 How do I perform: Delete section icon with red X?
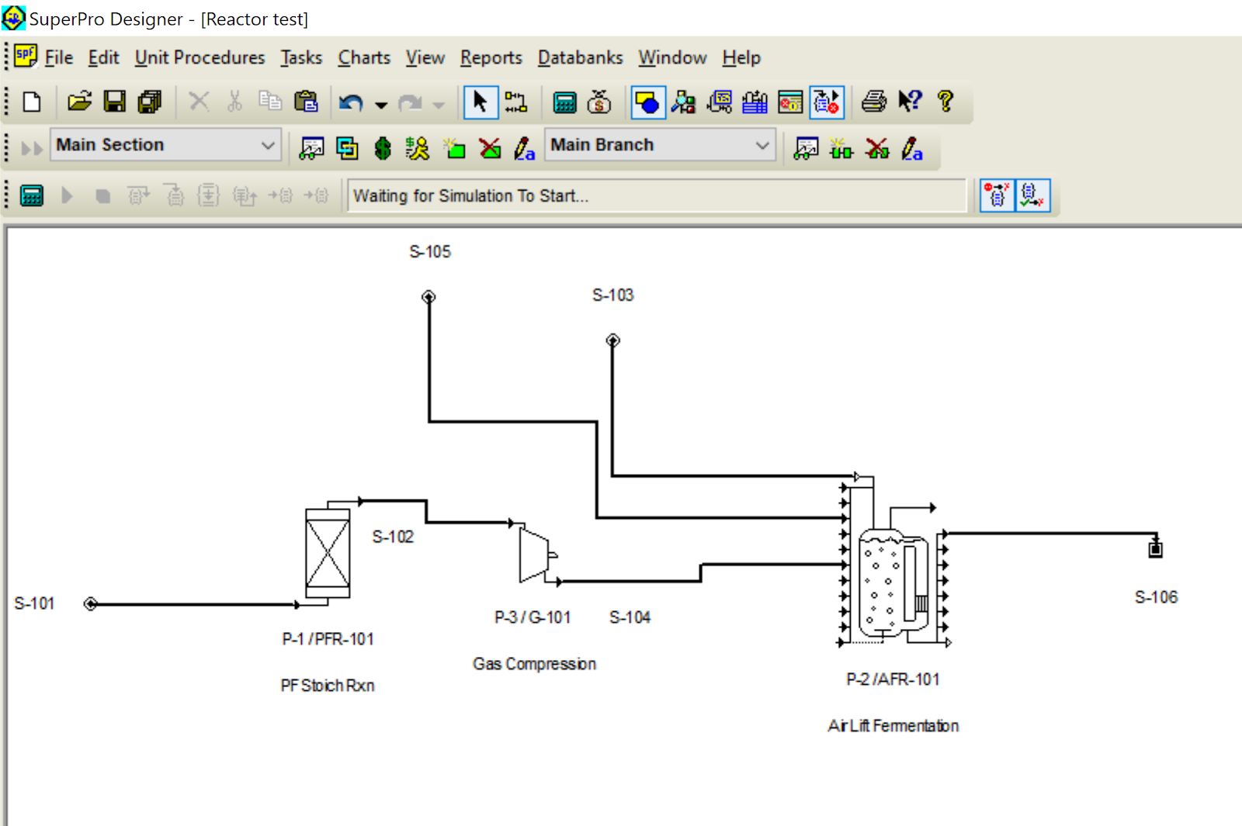490,148
